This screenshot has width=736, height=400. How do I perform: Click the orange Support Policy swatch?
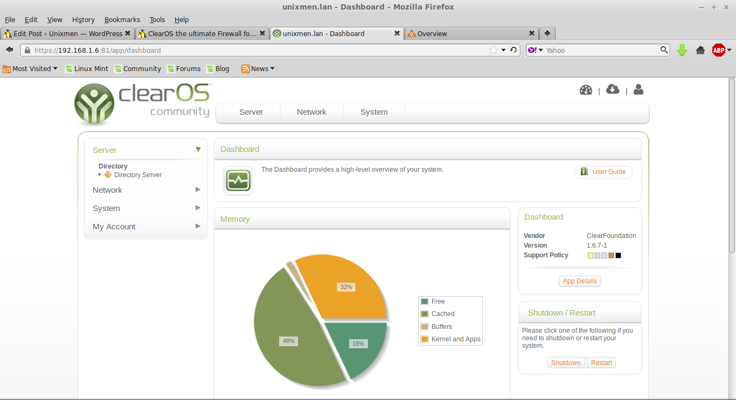[x=611, y=255]
